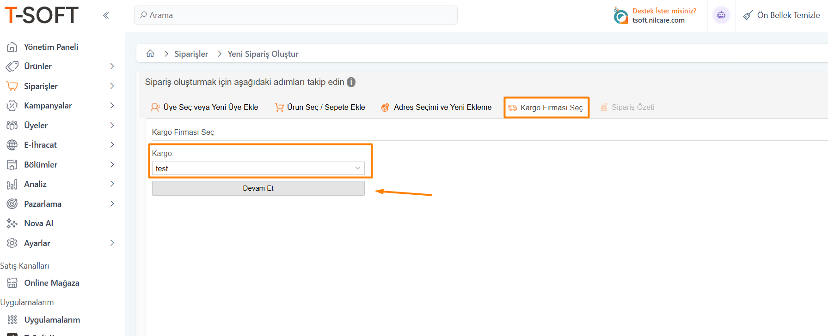
Task: Click the Kargo: field label
Action: coord(163,153)
